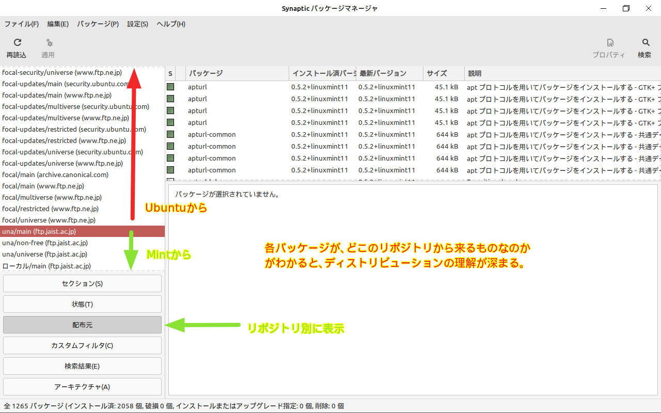Open the 設定(S) menu
The image size is (661, 413).
pos(138,24)
